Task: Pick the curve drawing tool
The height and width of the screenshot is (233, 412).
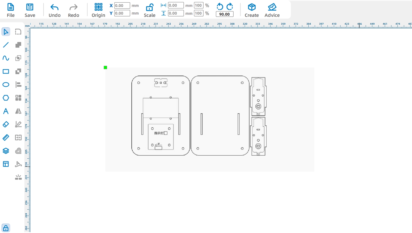Action: coord(6,58)
